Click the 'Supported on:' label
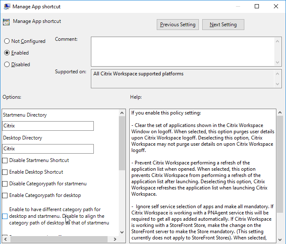Viewport: 286px width, 244px height. 70,72
